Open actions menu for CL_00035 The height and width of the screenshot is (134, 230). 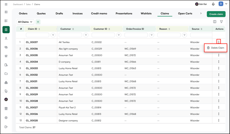tap(219, 55)
